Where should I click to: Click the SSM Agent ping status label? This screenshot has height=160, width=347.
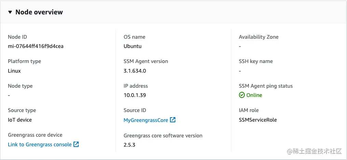[x=266, y=86]
